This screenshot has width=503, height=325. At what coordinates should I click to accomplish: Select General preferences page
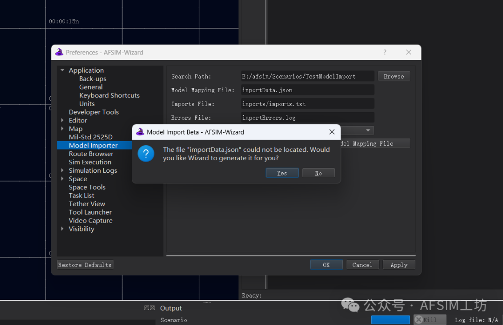[91, 87]
